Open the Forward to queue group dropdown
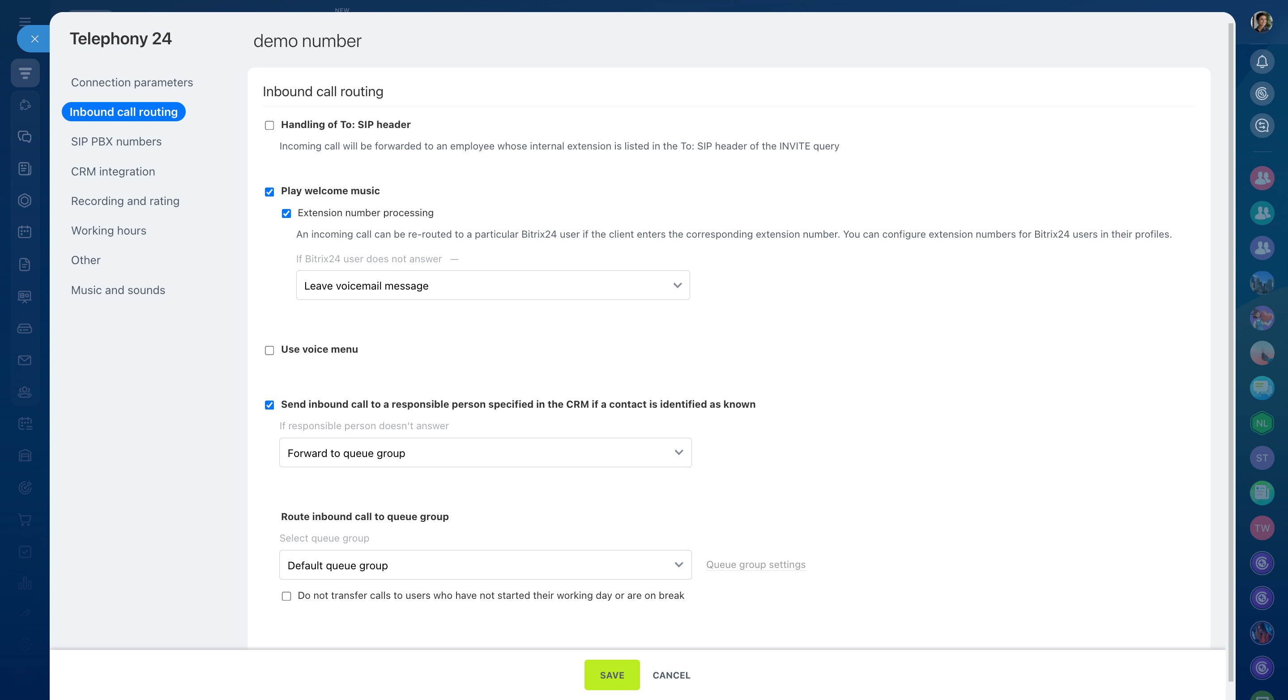Image resolution: width=1288 pixels, height=700 pixels. (485, 453)
